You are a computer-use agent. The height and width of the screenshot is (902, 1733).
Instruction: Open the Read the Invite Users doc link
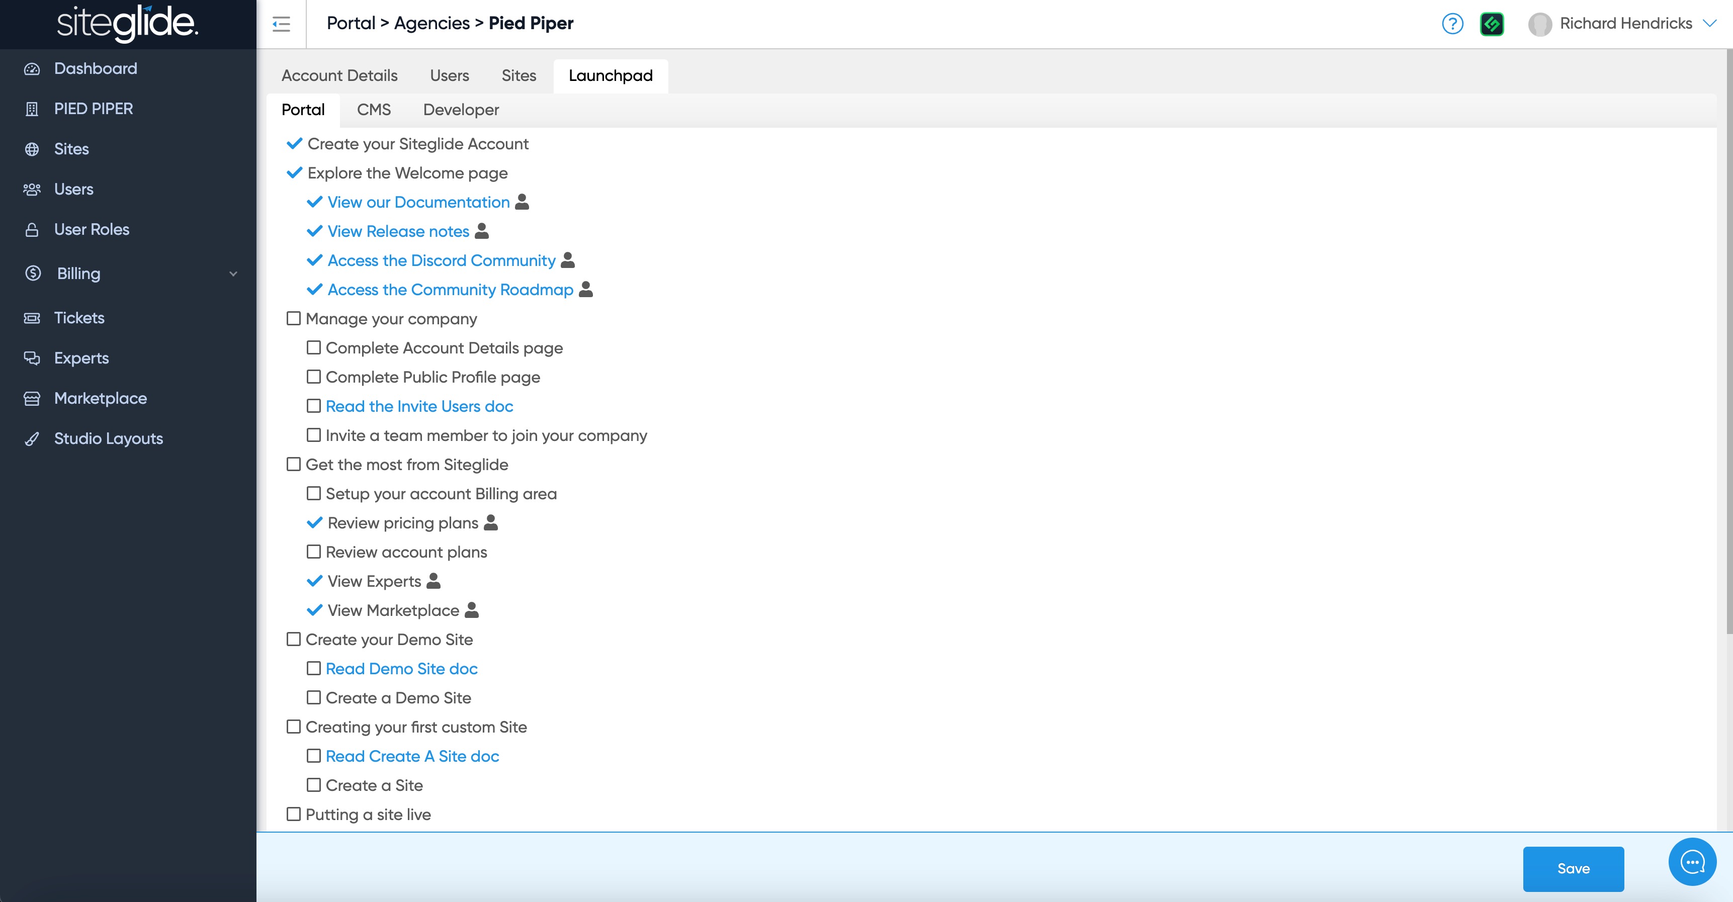(419, 406)
